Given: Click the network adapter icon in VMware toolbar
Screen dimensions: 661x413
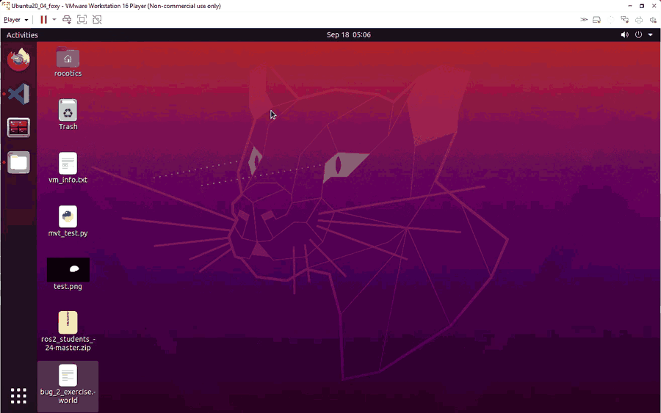Looking at the screenshot, I should pyautogui.click(x=625, y=20).
